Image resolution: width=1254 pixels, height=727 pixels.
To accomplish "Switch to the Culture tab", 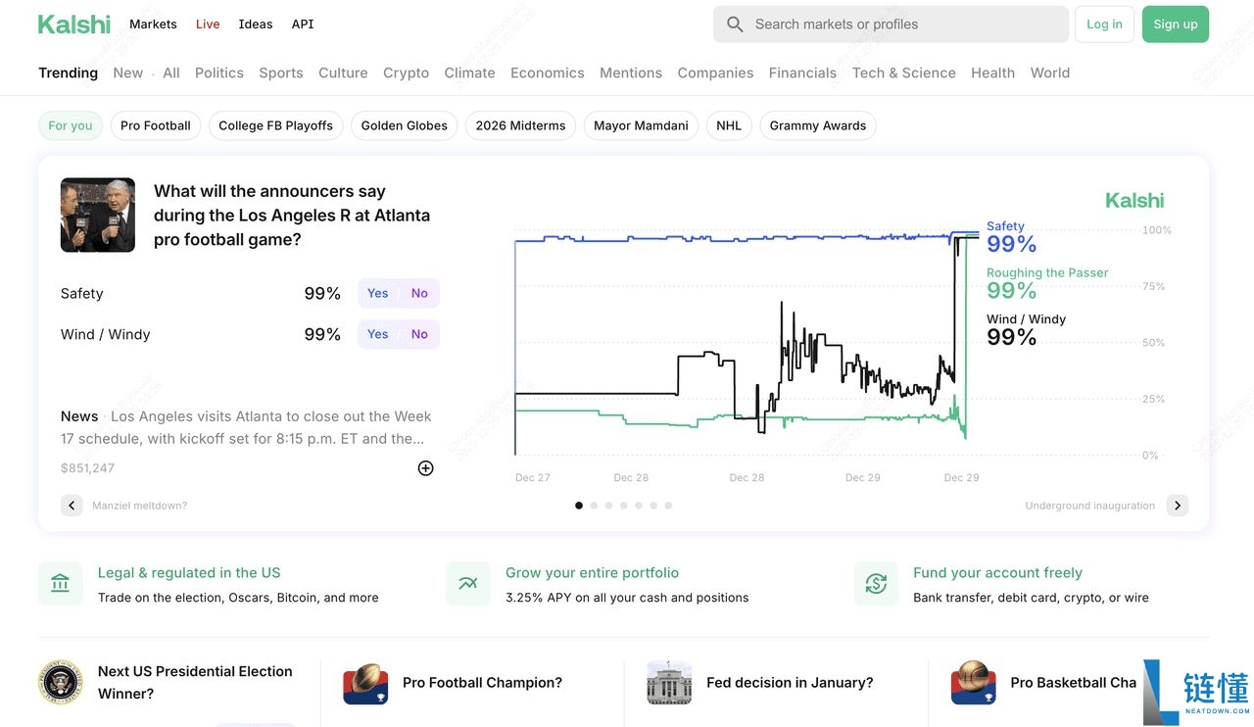I will pos(343,73).
